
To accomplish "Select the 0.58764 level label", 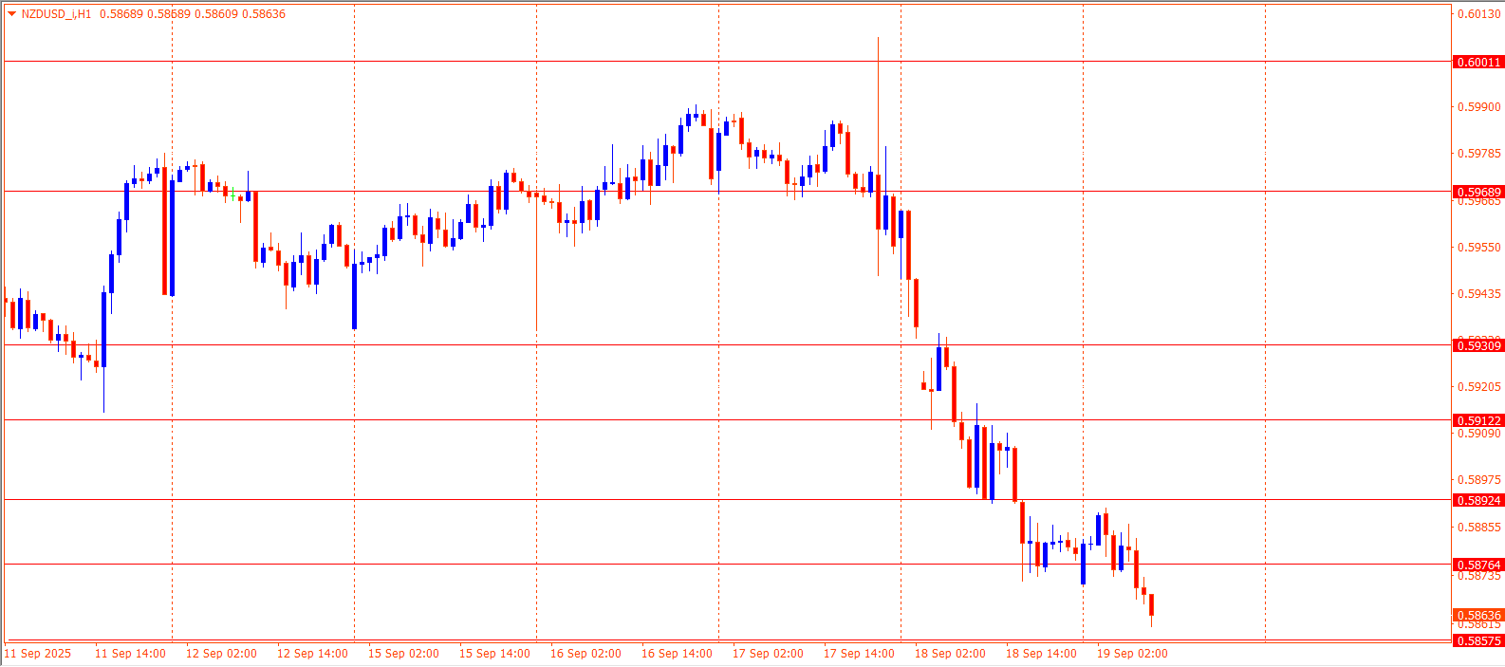I will (x=1477, y=565).
